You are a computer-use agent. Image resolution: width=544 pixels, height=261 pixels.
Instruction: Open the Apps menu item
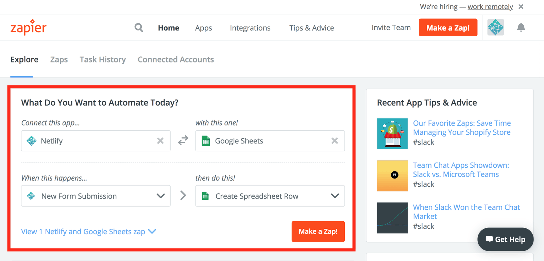203,28
